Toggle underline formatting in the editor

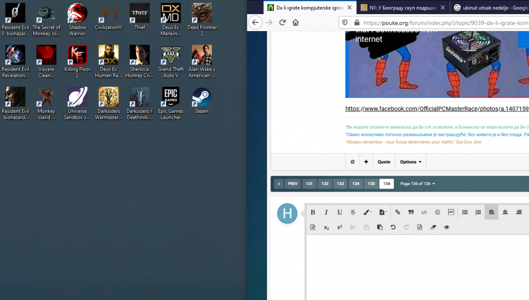coord(339,212)
